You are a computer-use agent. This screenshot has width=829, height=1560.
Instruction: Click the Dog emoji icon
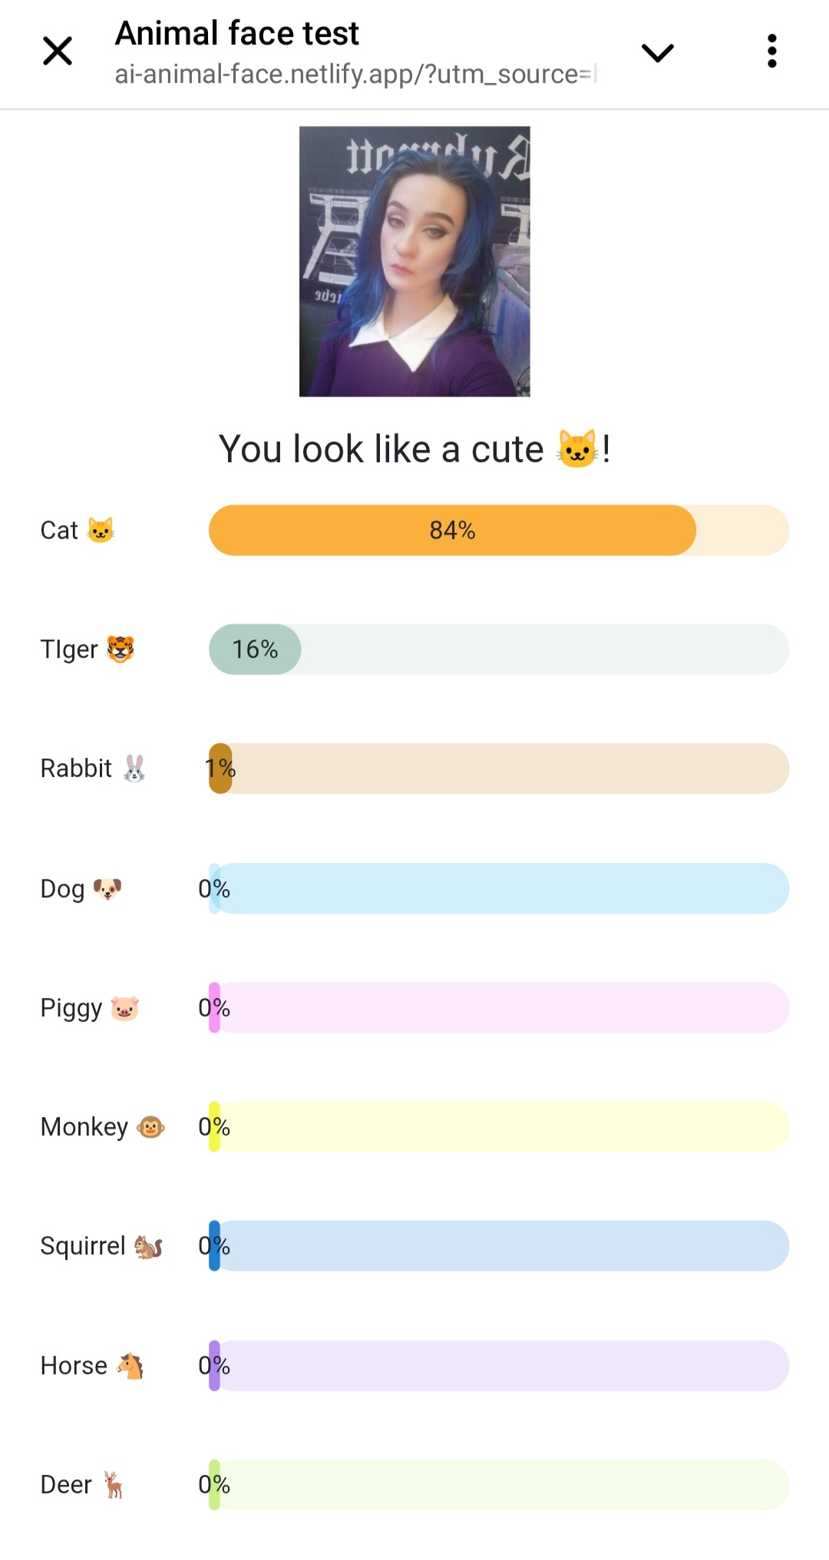coord(107,889)
